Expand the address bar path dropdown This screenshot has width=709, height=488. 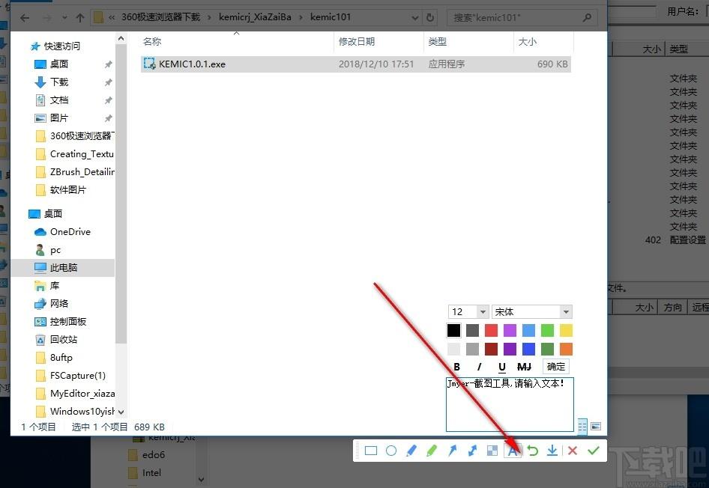click(x=415, y=18)
